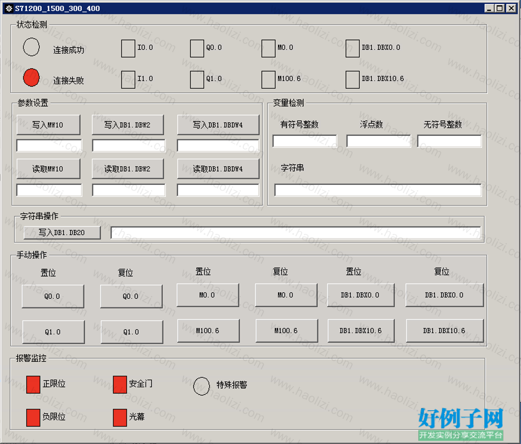Focus the input field under 写入MW10
This screenshot has width=521, height=444.
pos(49,146)
